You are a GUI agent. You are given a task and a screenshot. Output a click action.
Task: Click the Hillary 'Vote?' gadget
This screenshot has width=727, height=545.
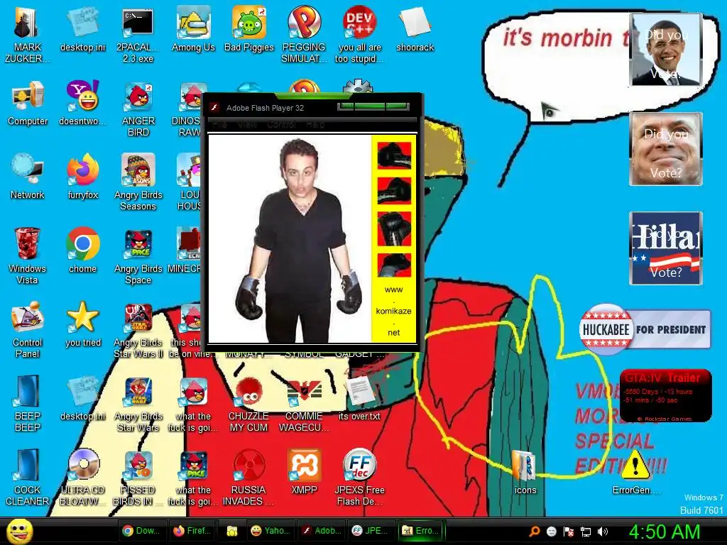pyautogui.click(x=666, y=248)
